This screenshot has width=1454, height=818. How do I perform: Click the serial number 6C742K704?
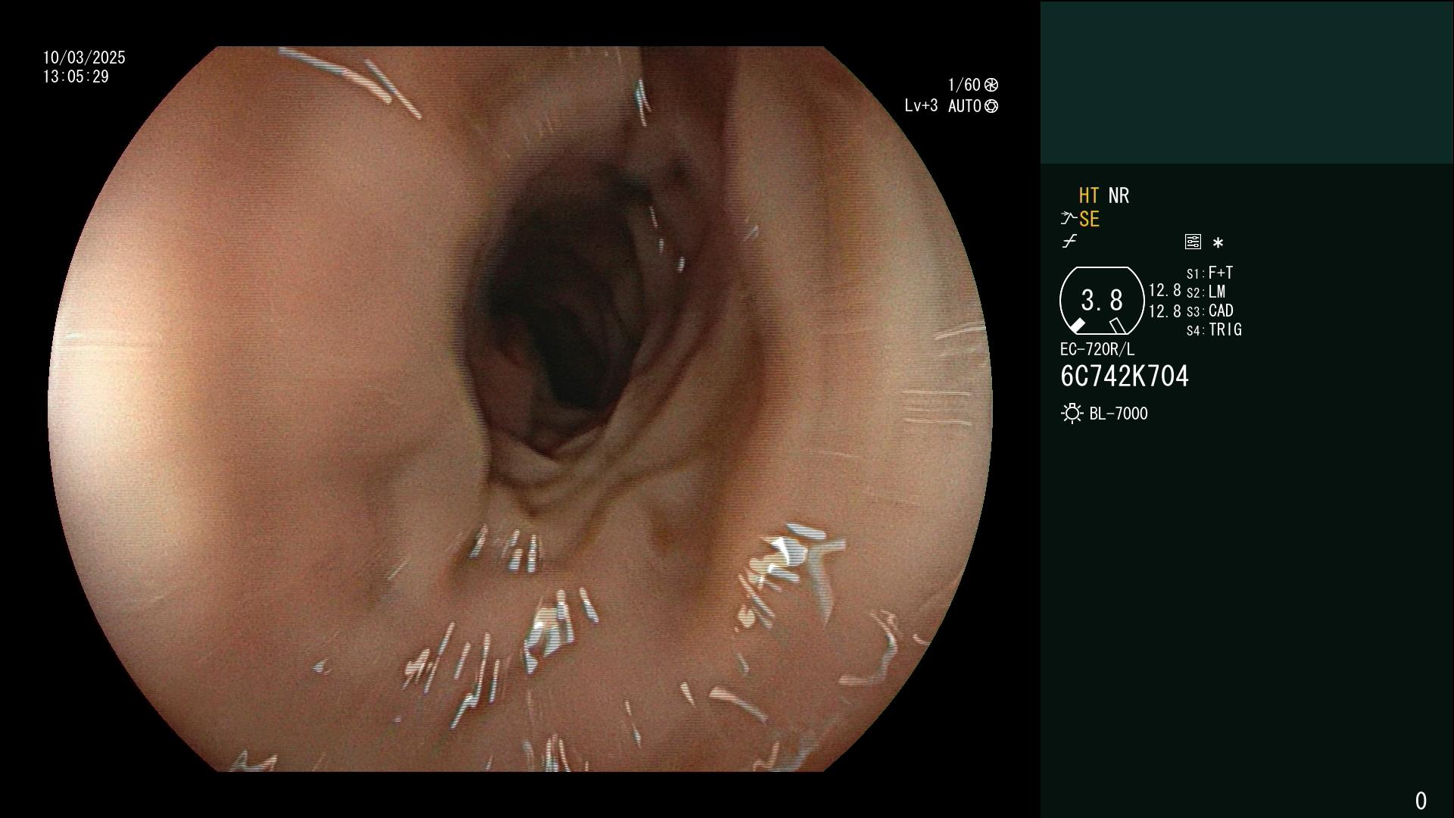[x=1125, y=376]
